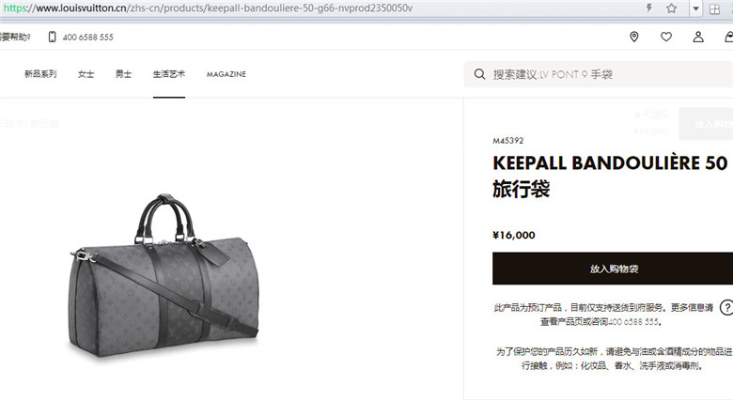Image resolution: width=733 pixels, height=400 pixels.
Task: Click the store locator pin icon
Action: pos(634,37)
